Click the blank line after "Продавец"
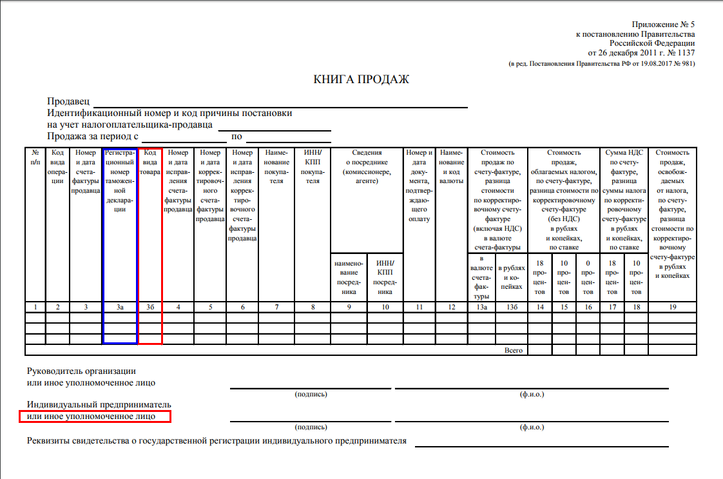The height and width of the screenshot is (479, 723). point(280,103)
